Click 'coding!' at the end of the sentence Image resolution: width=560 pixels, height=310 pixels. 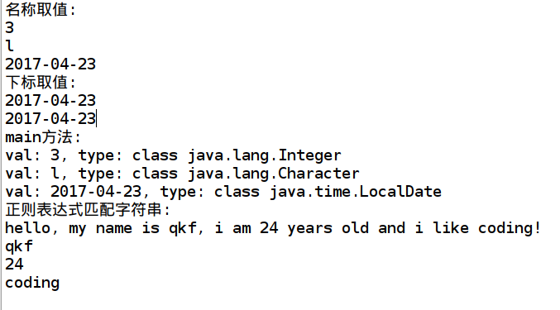point(510,228)
